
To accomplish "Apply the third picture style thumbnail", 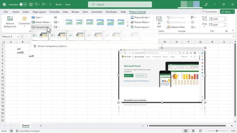I will point(90,22).
